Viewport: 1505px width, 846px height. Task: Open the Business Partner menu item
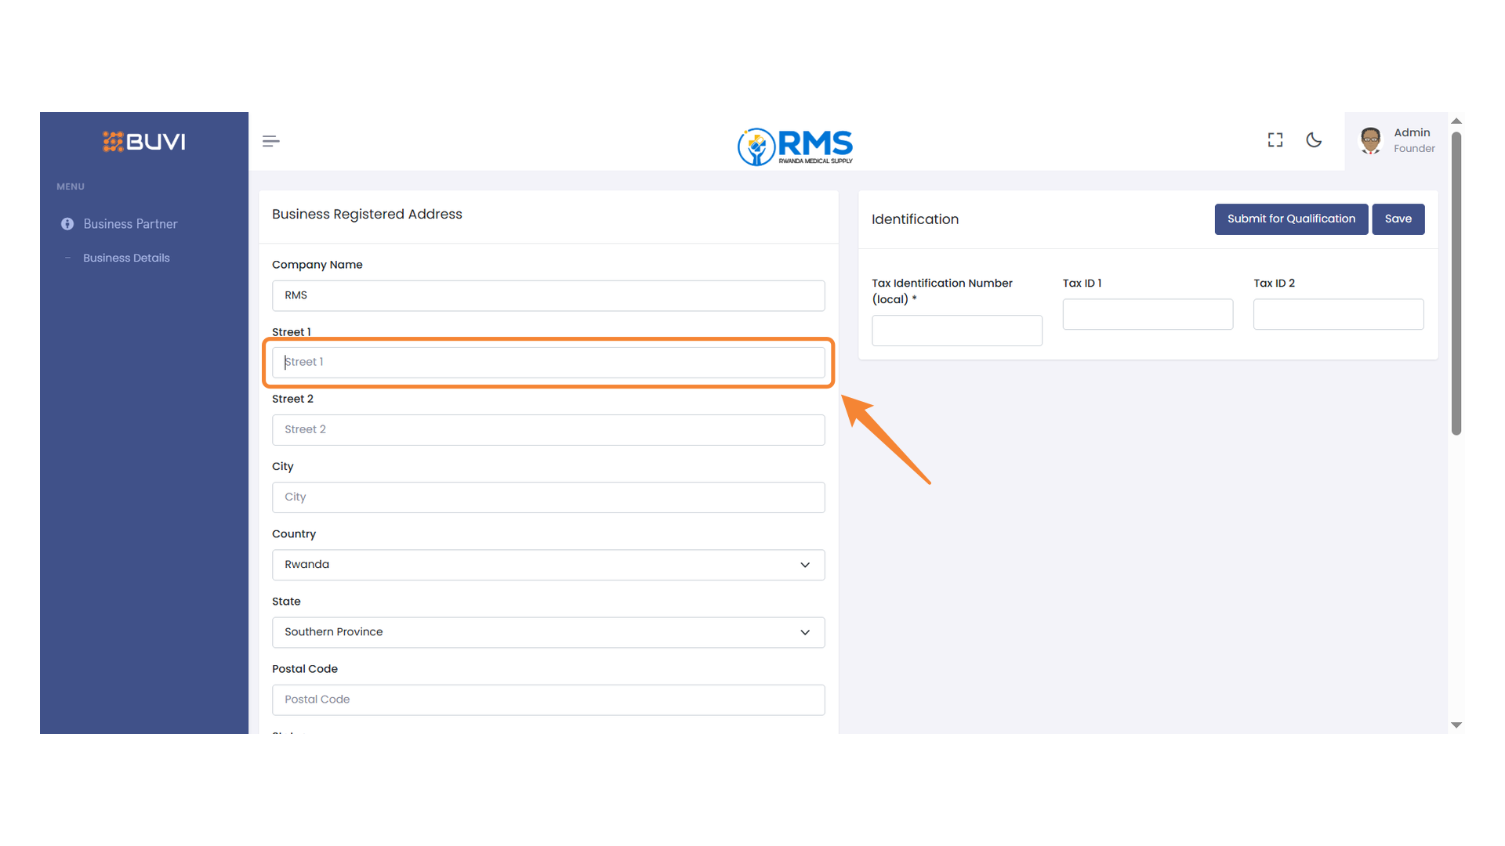pyautogui.click(x=130, y=224)
